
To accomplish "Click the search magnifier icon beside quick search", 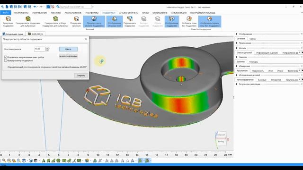I will (58, 7).
